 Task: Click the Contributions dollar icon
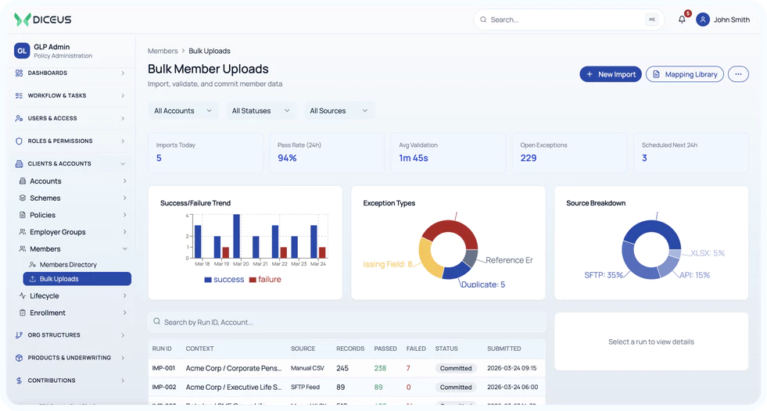(19, 381)
